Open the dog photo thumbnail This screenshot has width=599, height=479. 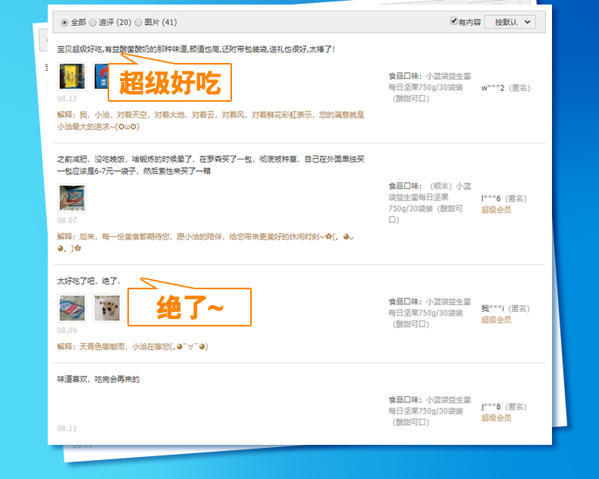click(107, 308)
